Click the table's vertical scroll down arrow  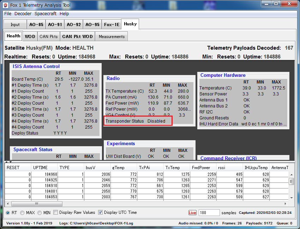pyautogui.click(x=292, y=198)
